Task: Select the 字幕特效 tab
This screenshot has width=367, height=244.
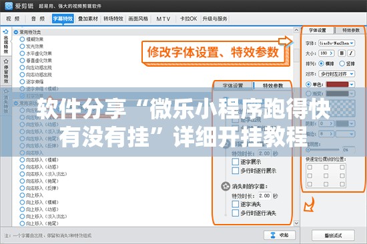Action: click(63, 19)
